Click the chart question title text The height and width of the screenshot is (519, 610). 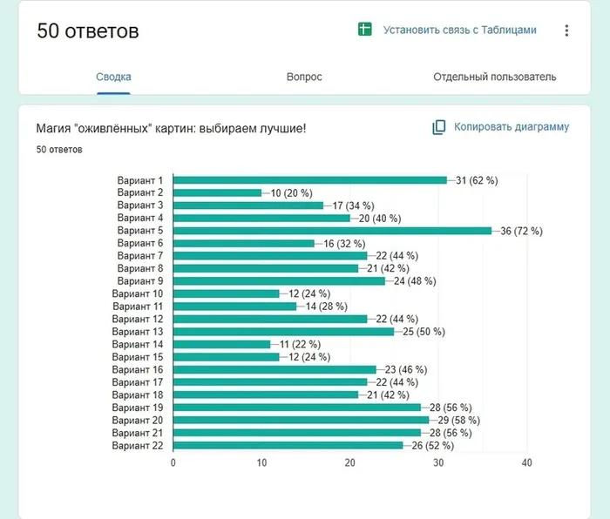point(171,129)
